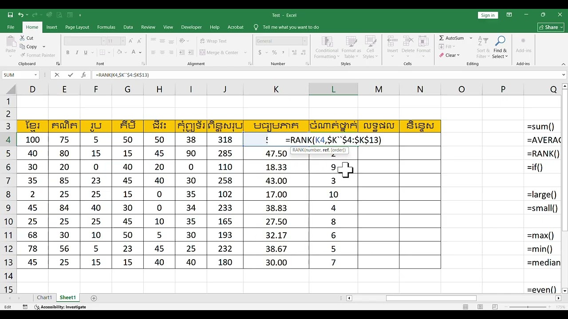Activate the Format Painter

38,55
